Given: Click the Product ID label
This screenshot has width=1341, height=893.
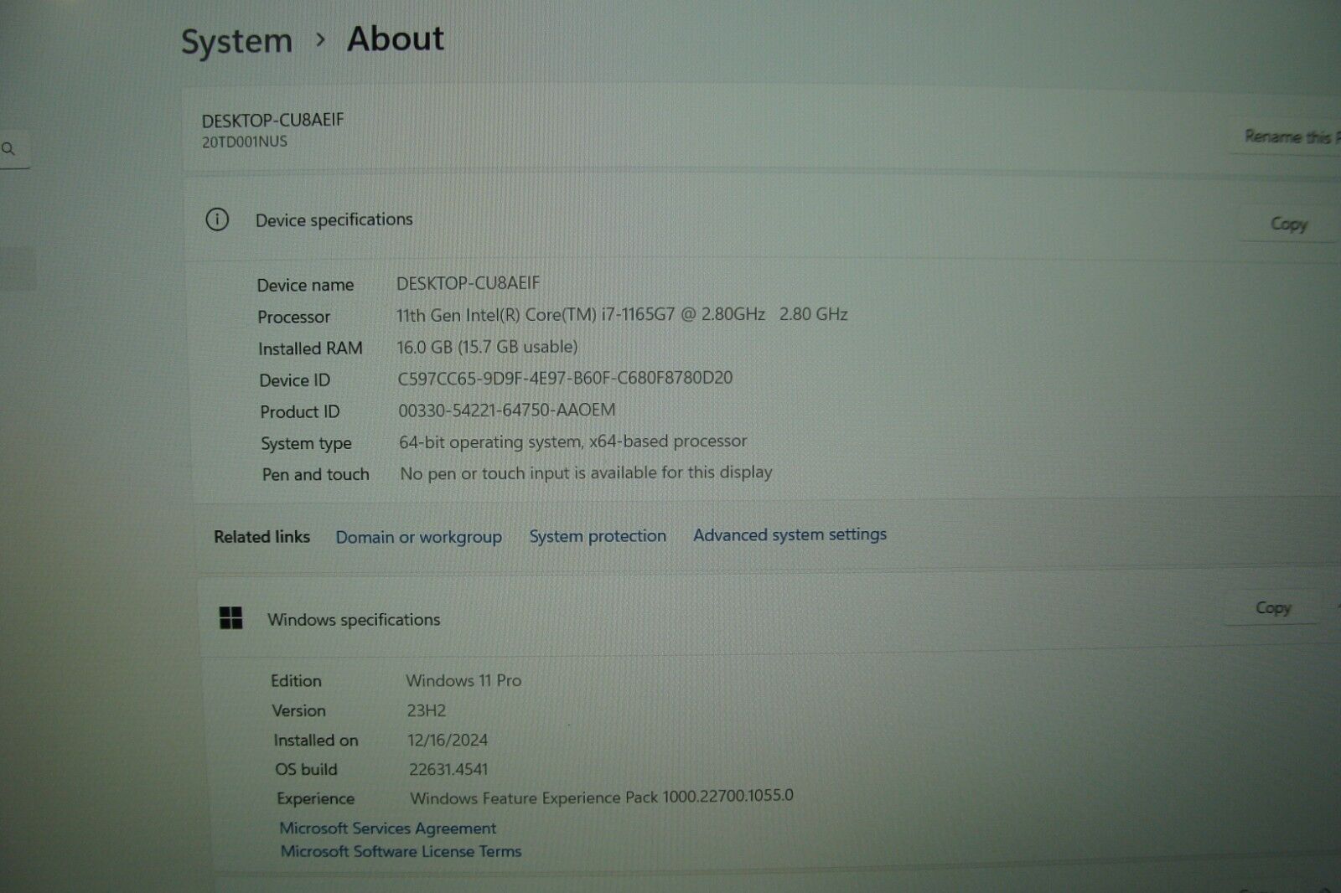Looking at the screenshot, I should 299,411.
